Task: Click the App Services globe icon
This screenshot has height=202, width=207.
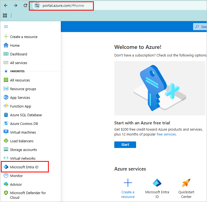Action: click(x=6, y=97)
